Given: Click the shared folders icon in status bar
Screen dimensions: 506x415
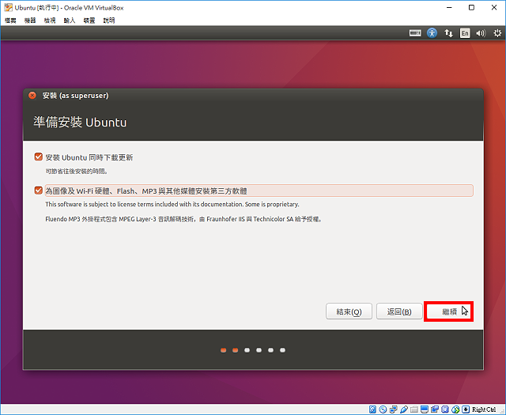Looking at the screenshot, I should 414,409.
